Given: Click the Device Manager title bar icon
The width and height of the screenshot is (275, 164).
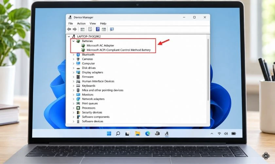Looking at the screenshot, I should tap(70, 17).
